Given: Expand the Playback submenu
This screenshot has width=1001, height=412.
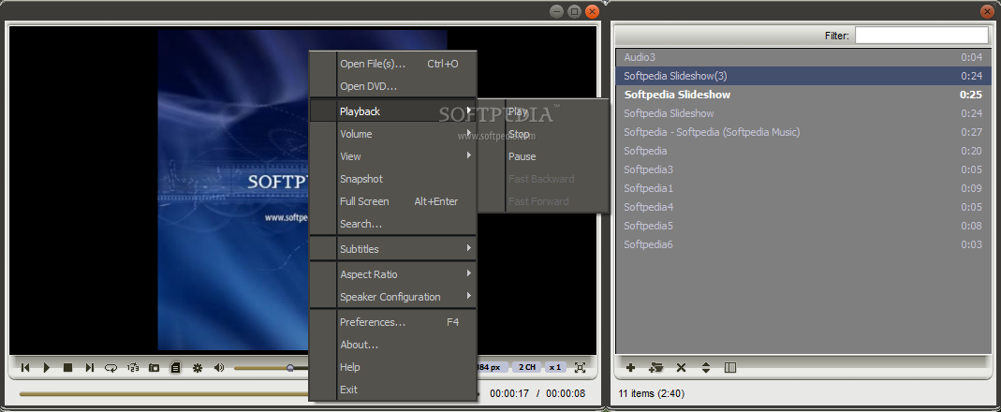Looking at the screenshot, I should click(393, 111).
